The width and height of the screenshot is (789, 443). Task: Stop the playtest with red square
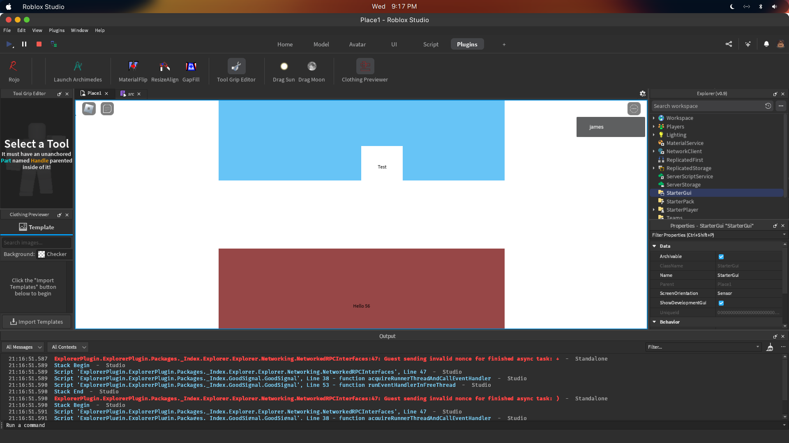pyautogui.click(x=39, y=44)
